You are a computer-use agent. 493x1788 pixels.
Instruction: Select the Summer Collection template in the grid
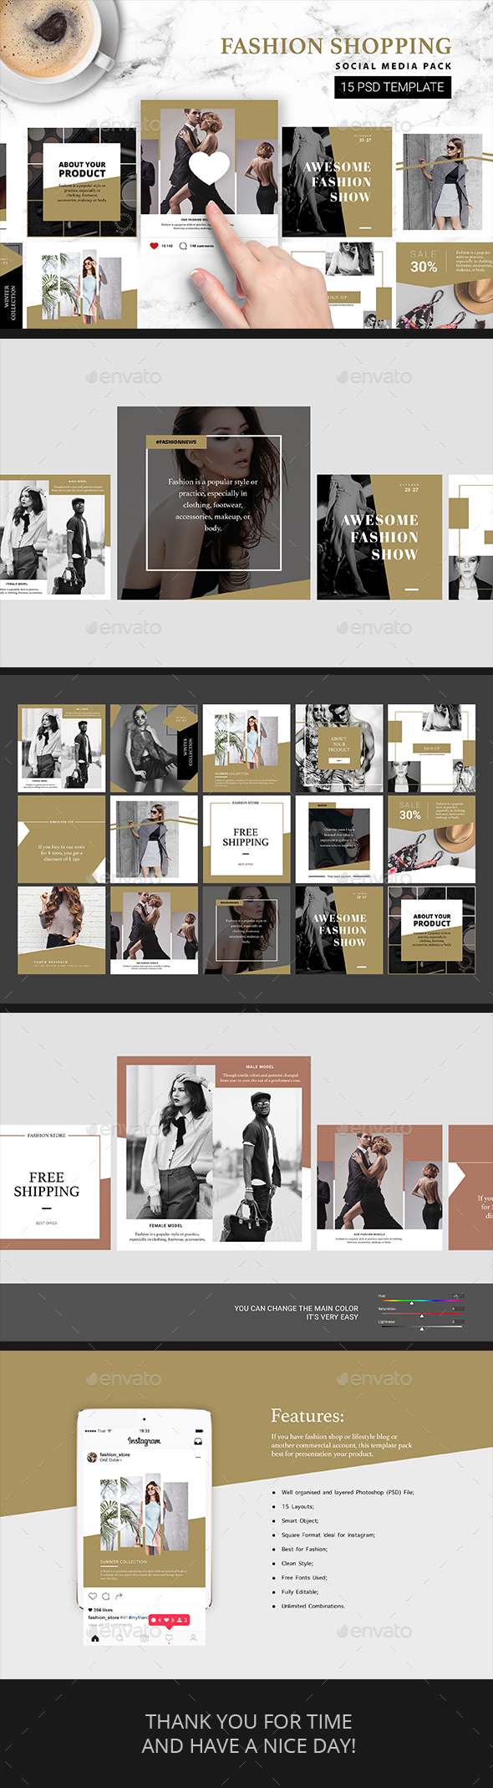pos(246,748)
